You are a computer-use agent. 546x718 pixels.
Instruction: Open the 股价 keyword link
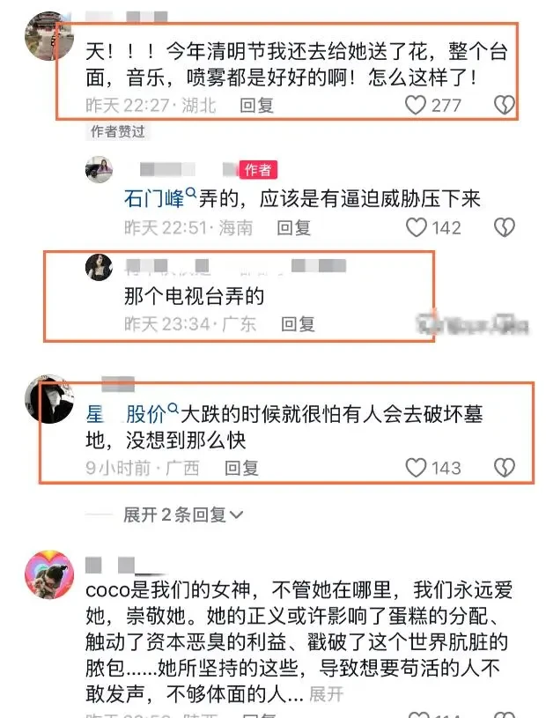146,414
